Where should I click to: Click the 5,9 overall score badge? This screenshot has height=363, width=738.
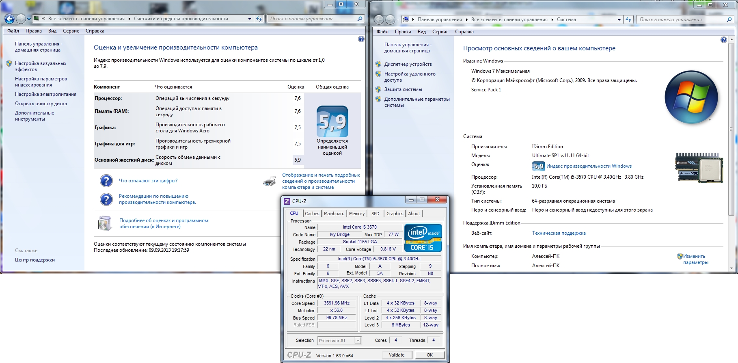[x=332, y=121]
